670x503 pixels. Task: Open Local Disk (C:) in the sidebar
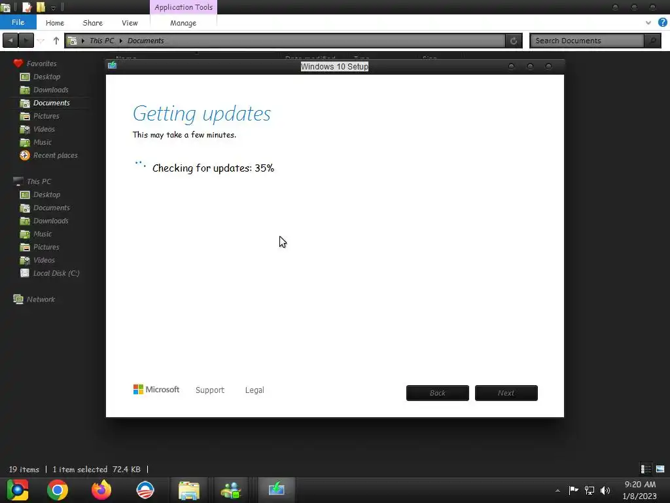[x=56, y=273]
